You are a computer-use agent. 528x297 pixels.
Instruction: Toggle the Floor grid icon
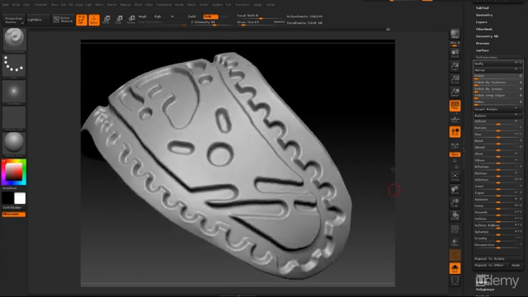pos(455,119)
